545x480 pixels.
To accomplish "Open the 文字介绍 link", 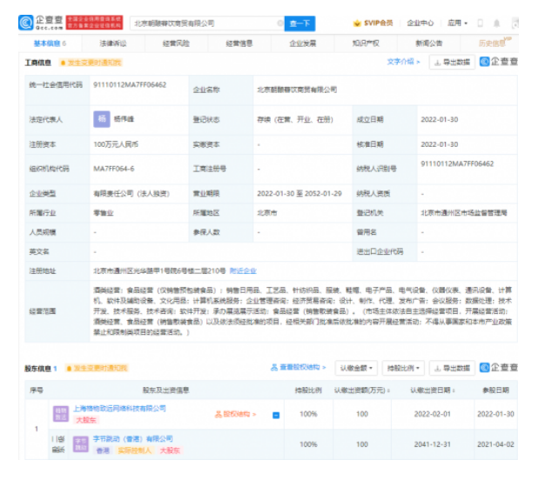I will (404, 62).
